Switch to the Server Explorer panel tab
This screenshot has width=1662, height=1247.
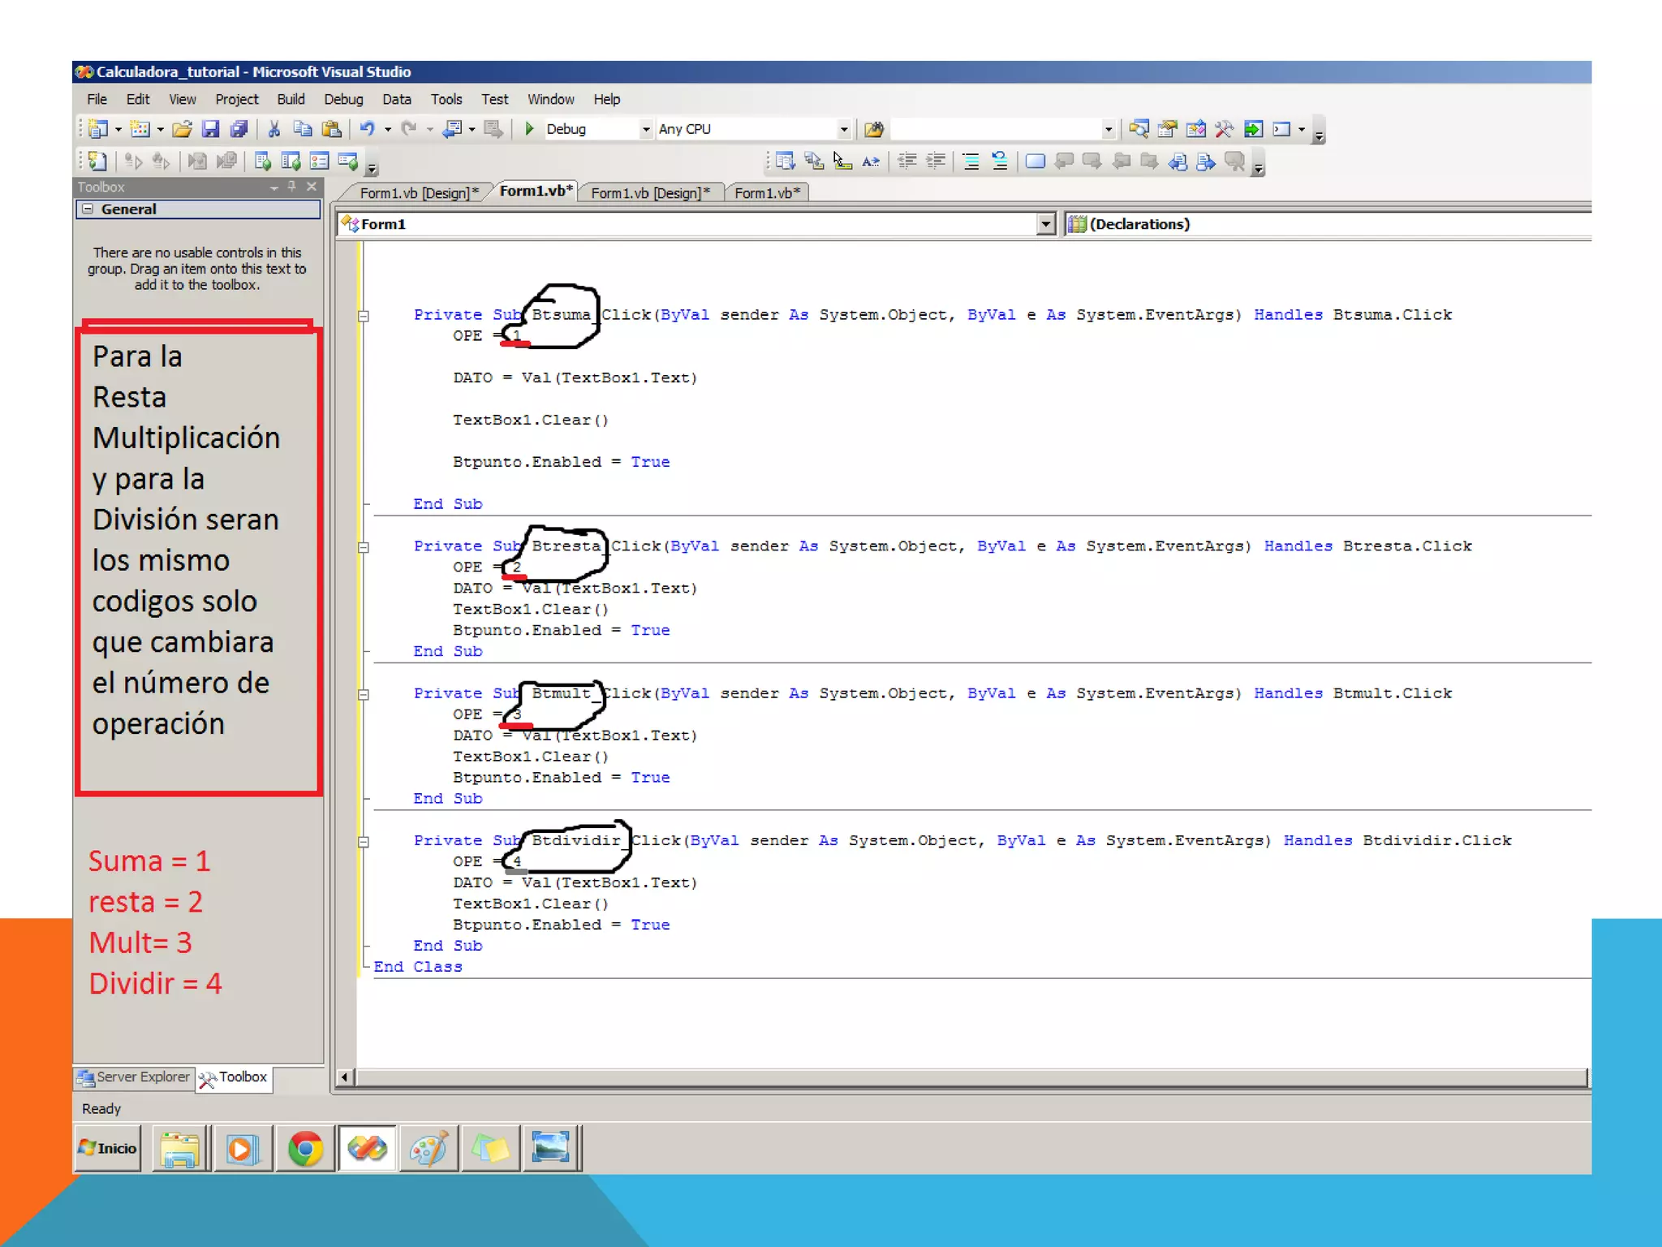click(135, 1077)
